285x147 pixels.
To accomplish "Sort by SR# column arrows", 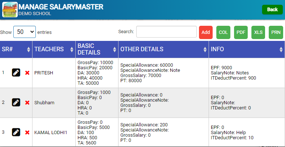I will 28,49.
